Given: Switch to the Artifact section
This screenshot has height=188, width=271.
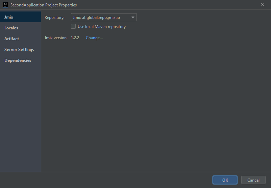Looking at the screenshot, I should pos(20,39).
